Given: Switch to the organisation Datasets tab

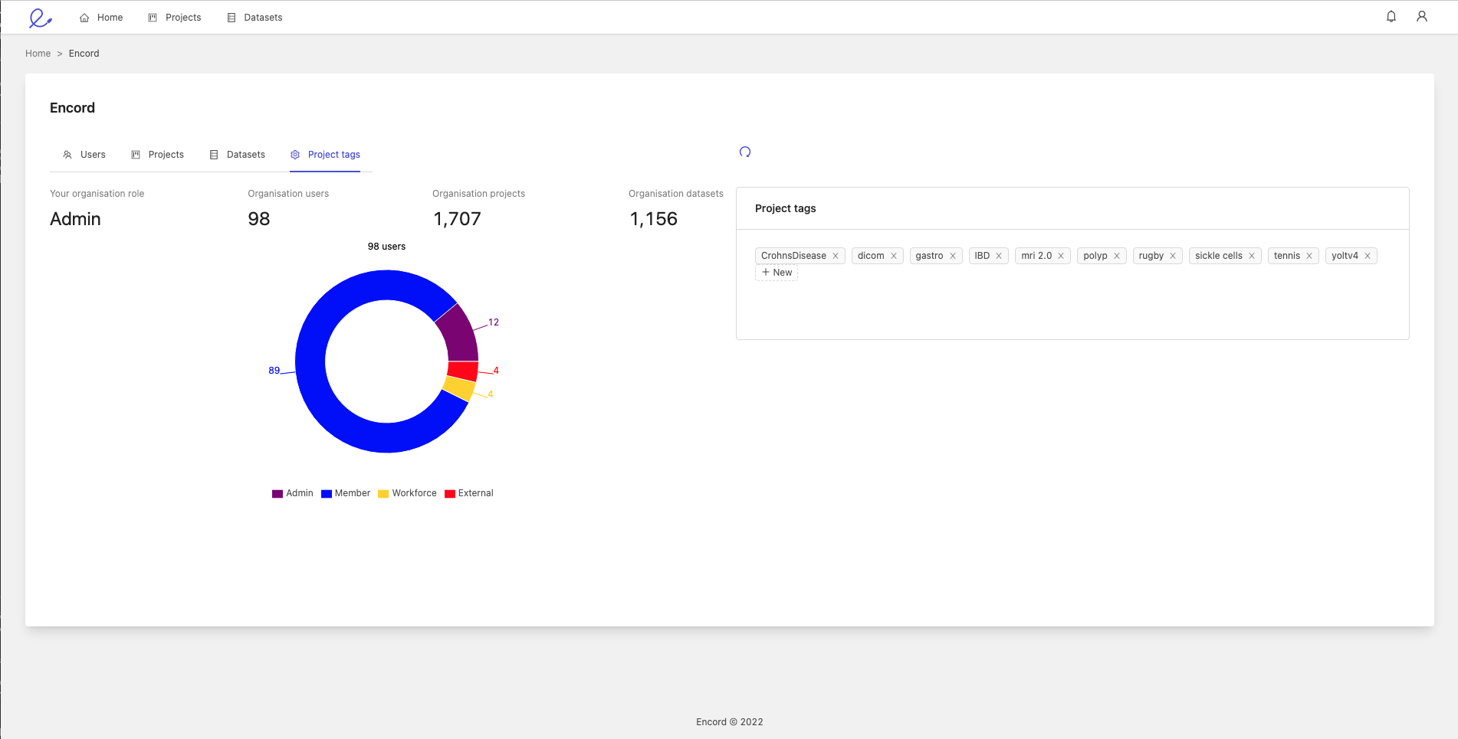Looking at the screenshot, I should 237,155.
